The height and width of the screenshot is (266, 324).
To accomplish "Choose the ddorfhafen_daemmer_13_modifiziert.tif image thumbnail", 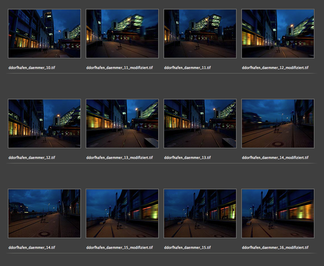I will 122,124.
